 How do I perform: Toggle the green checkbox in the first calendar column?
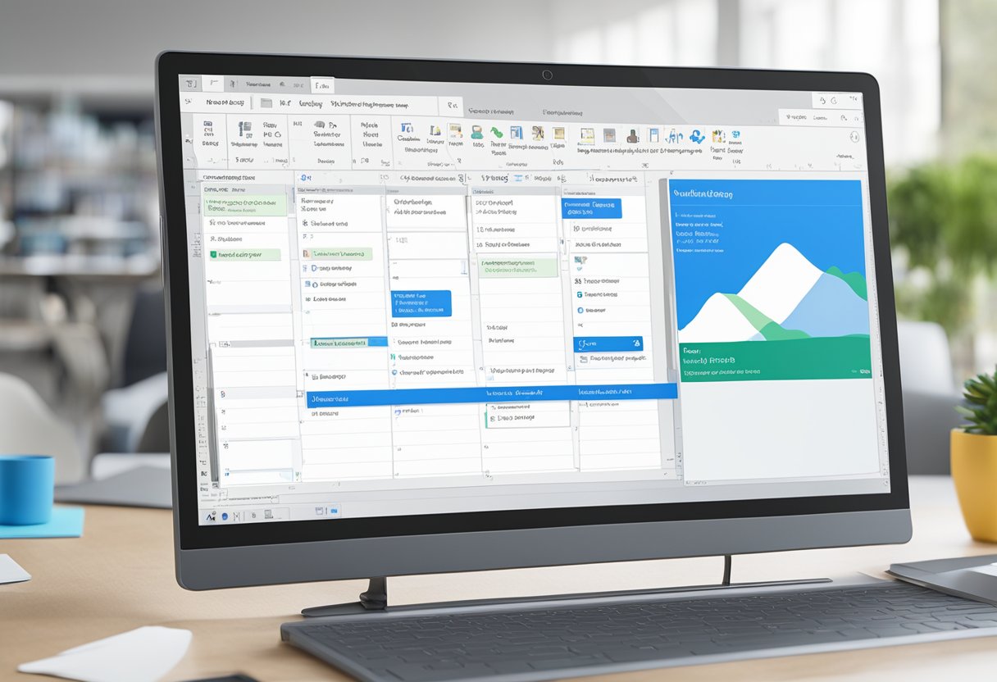[x=214, y=255]
